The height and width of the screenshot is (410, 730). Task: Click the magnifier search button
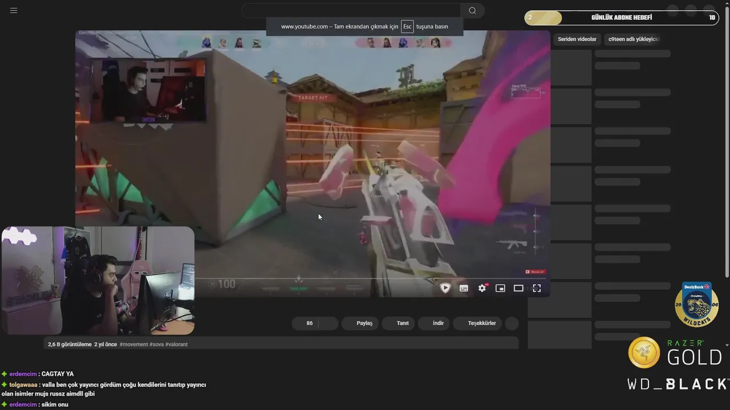472,10
